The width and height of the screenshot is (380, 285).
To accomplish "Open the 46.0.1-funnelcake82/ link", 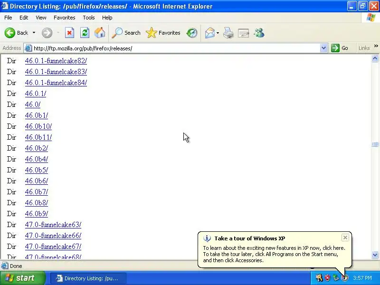I will [56, 61].
